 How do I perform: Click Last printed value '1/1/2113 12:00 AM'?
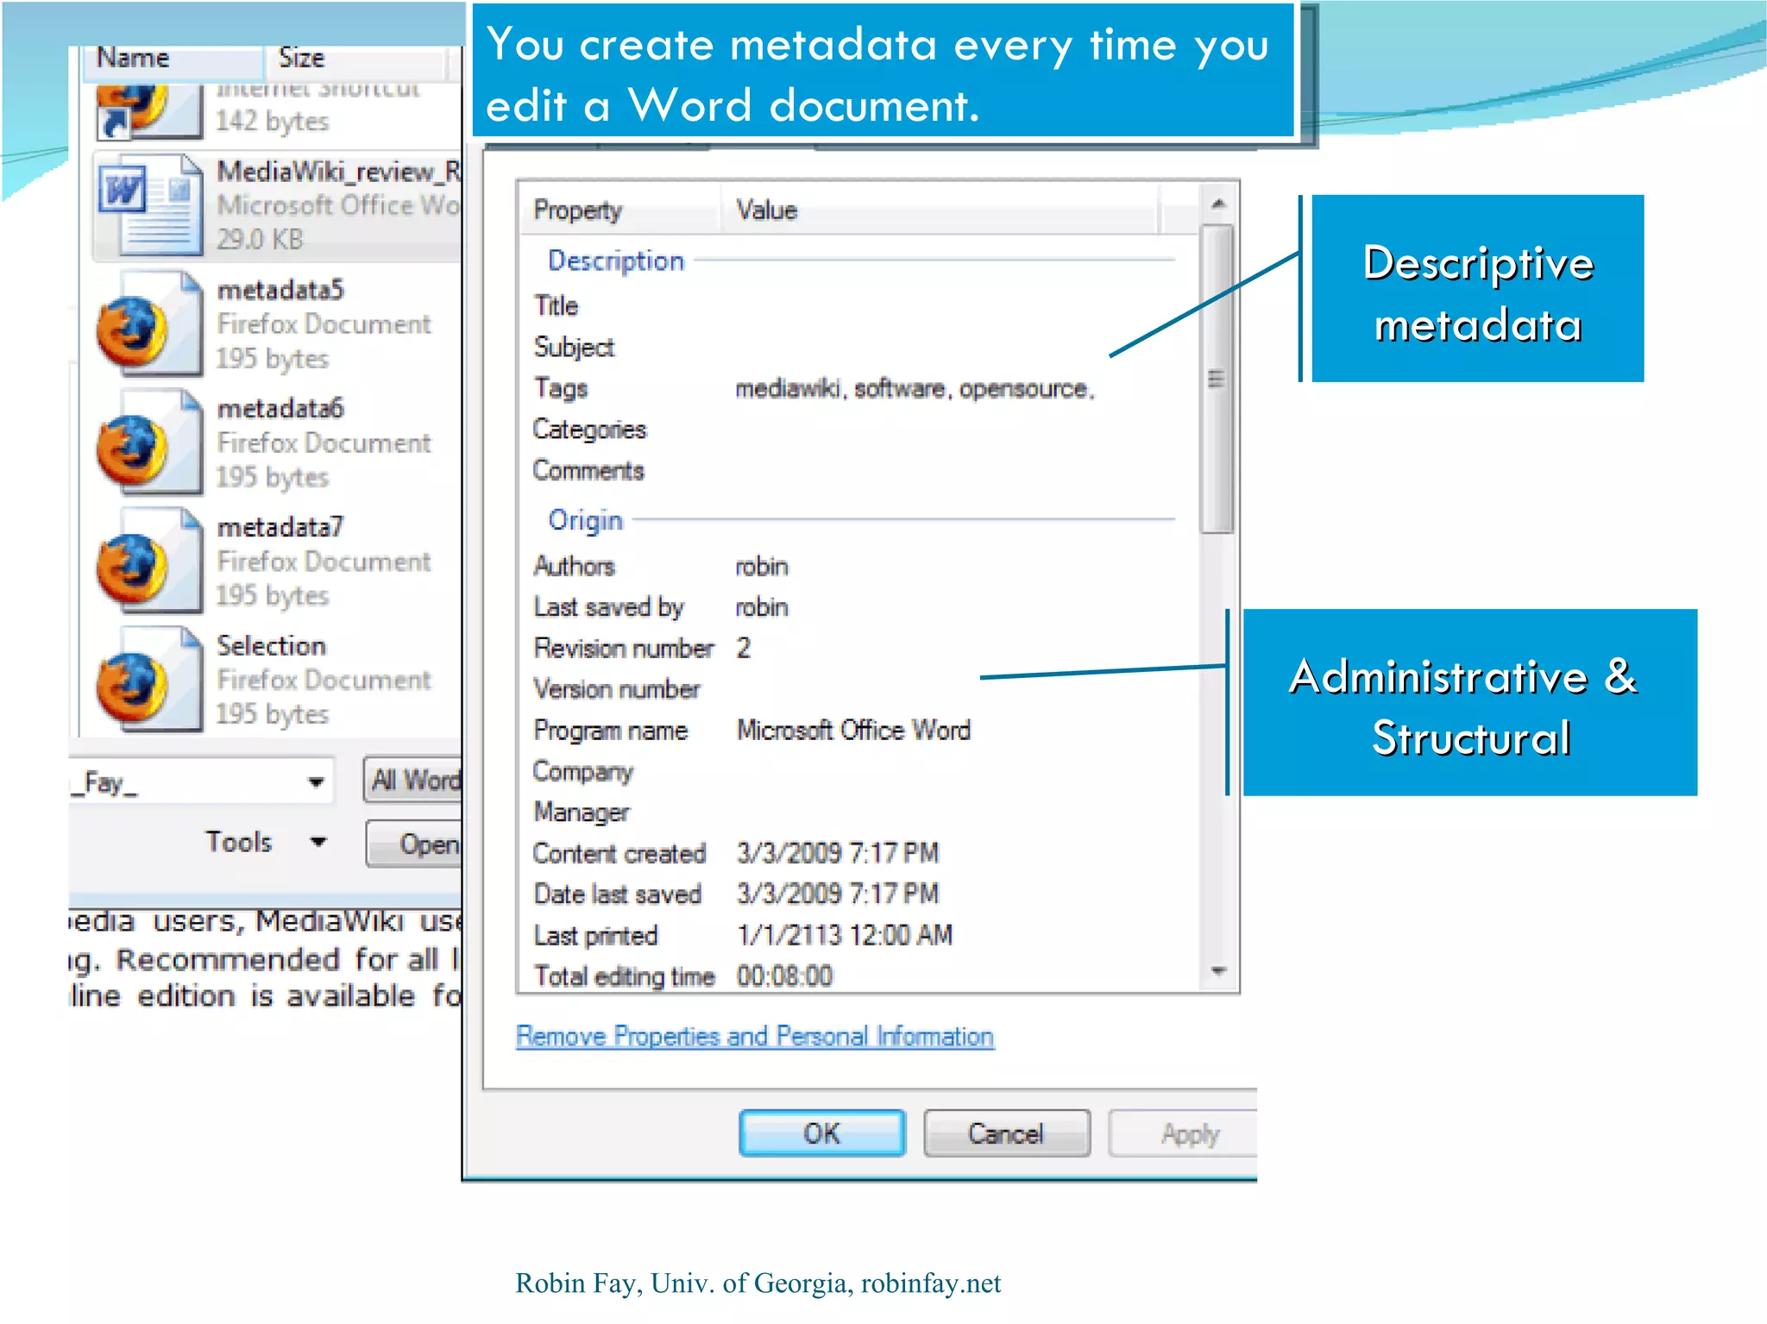pos(845,935)
